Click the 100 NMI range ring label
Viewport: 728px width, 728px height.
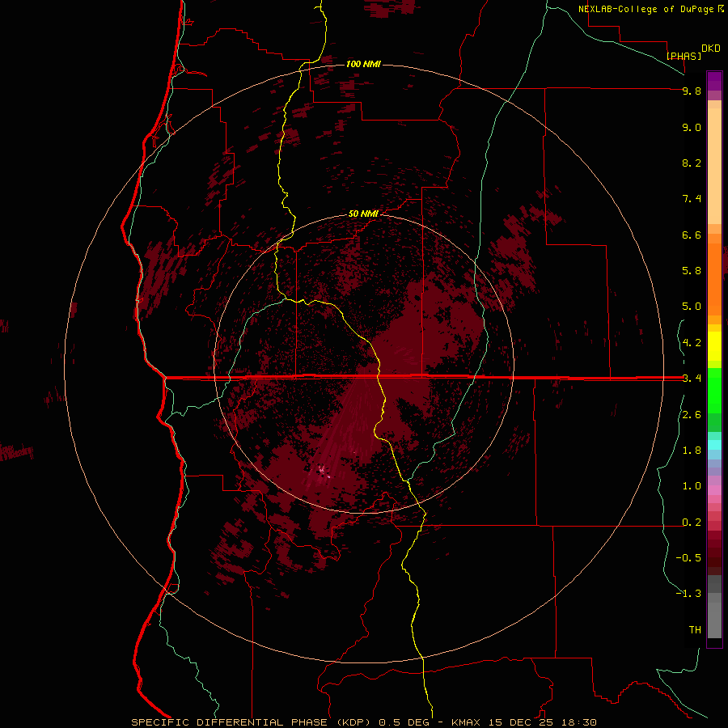363,64
